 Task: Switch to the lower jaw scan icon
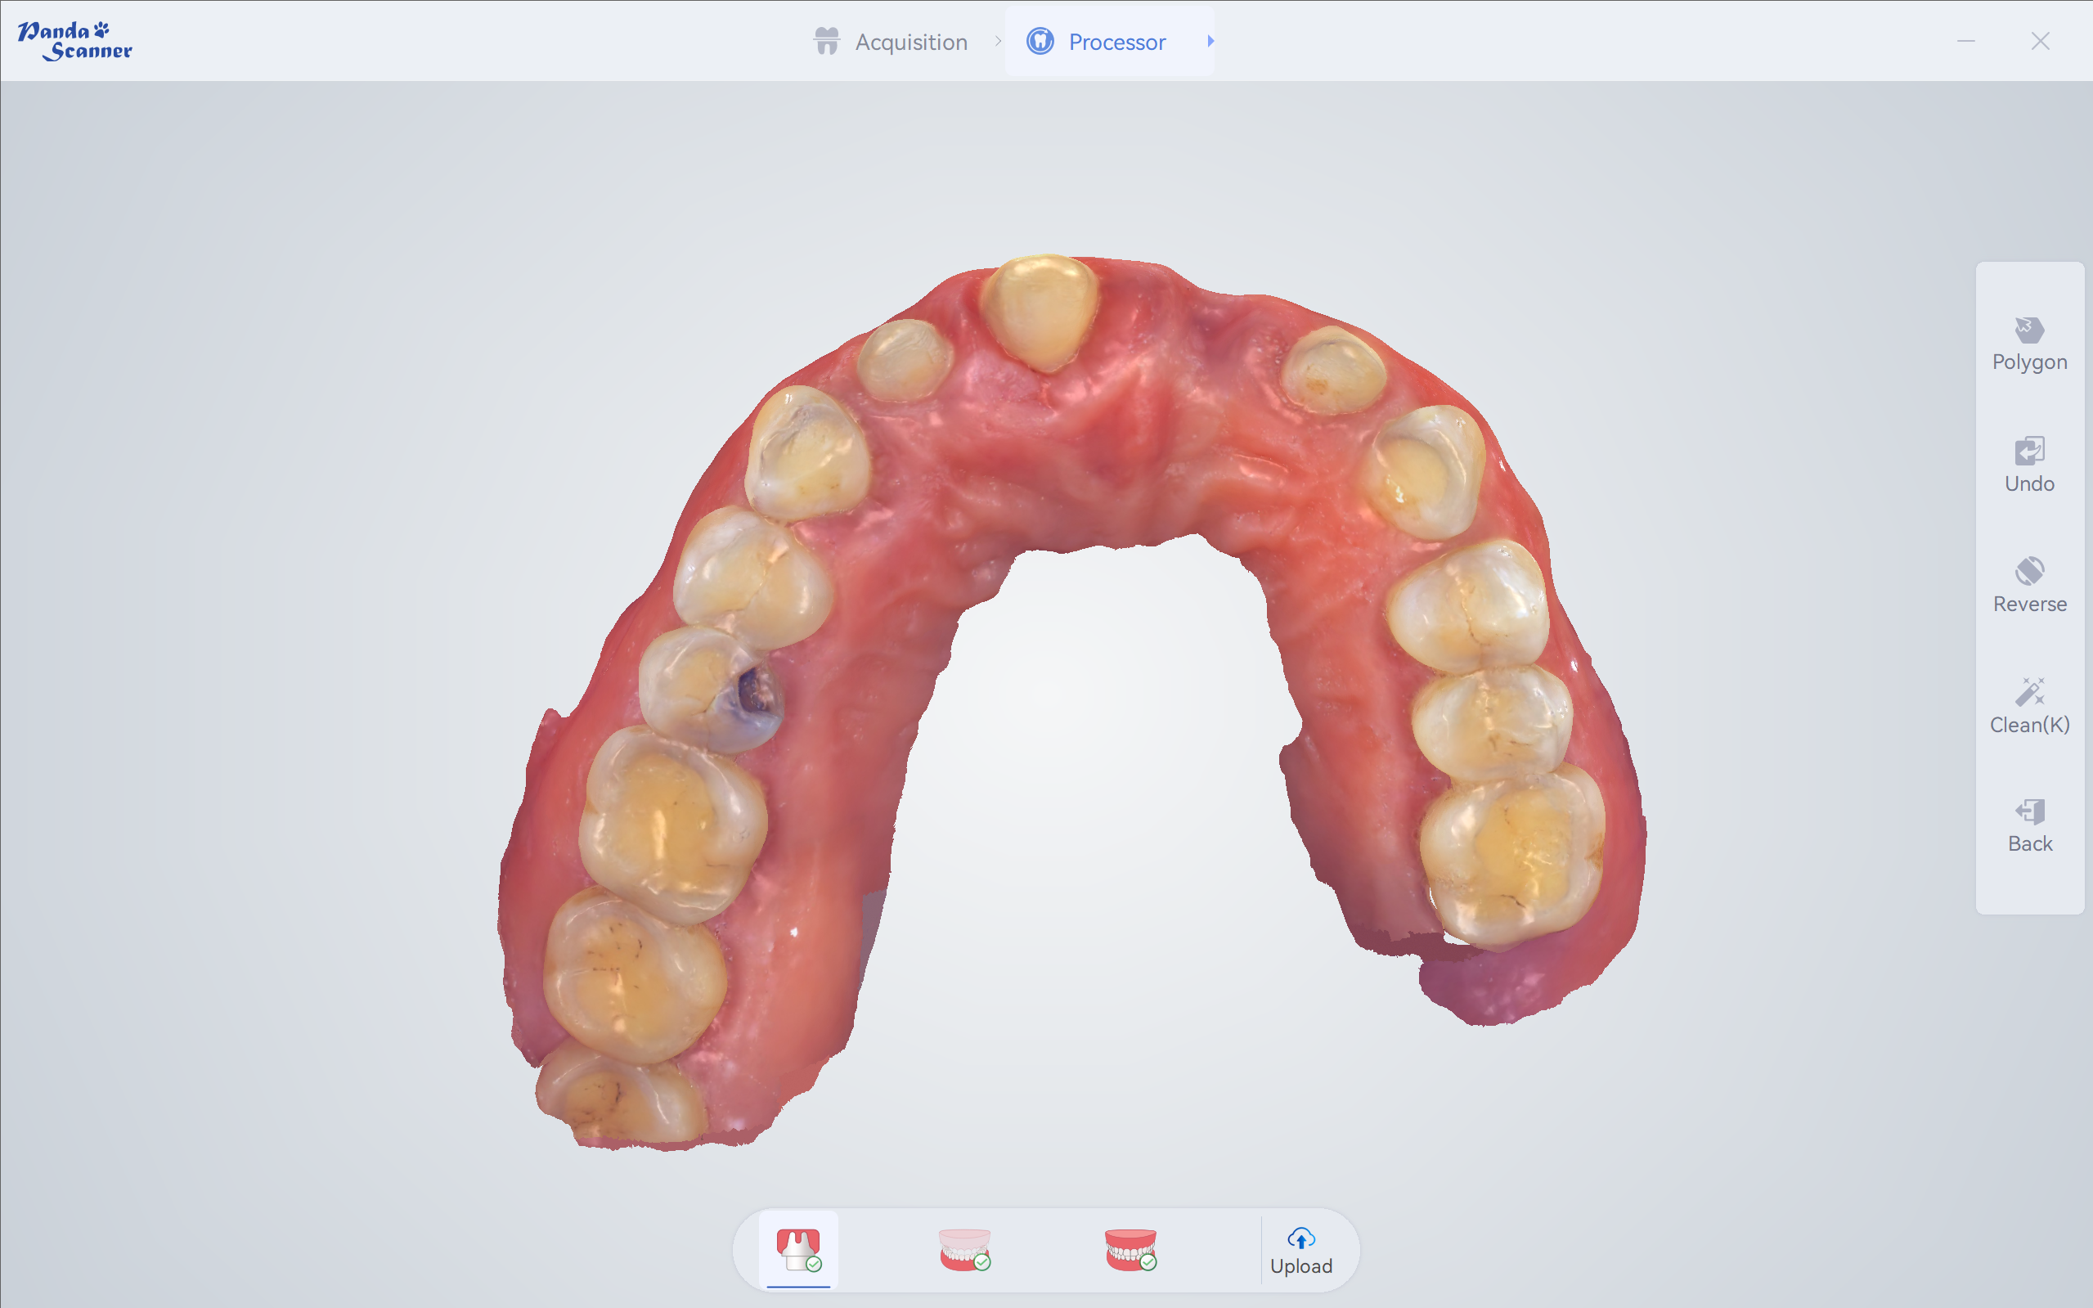(964, 1249)
